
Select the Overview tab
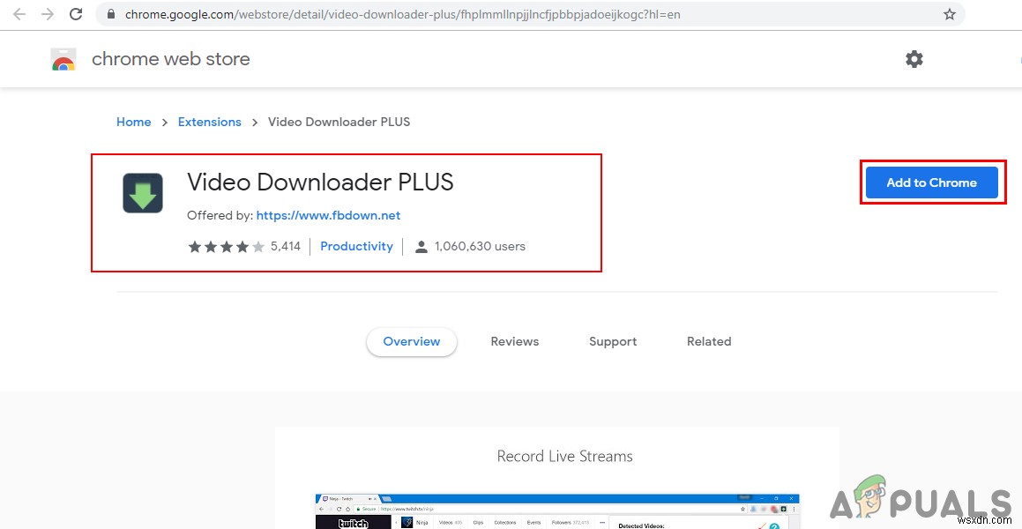pyautogui.click(x=411, y=341)
